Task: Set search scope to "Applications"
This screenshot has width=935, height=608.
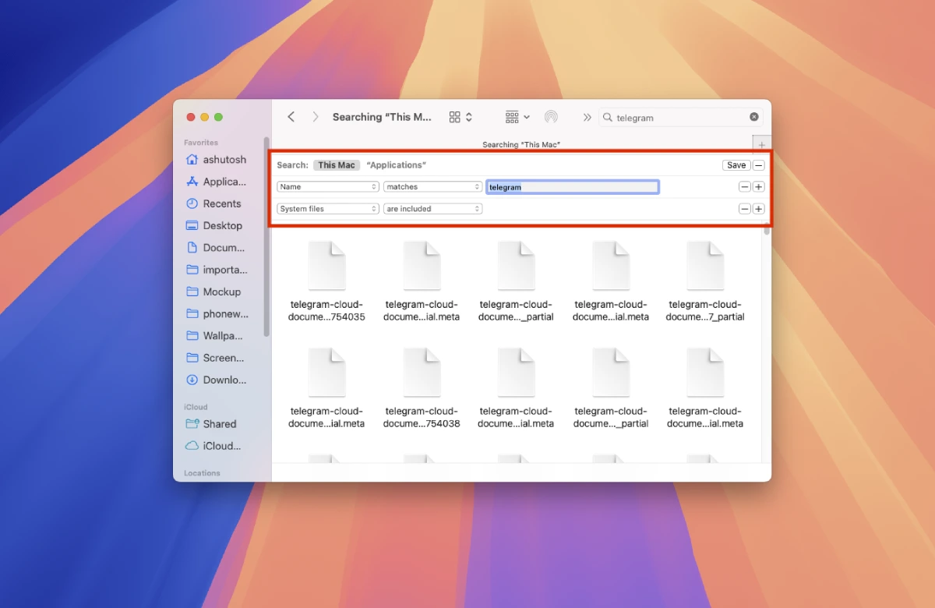Action: [x=396, y=165]
